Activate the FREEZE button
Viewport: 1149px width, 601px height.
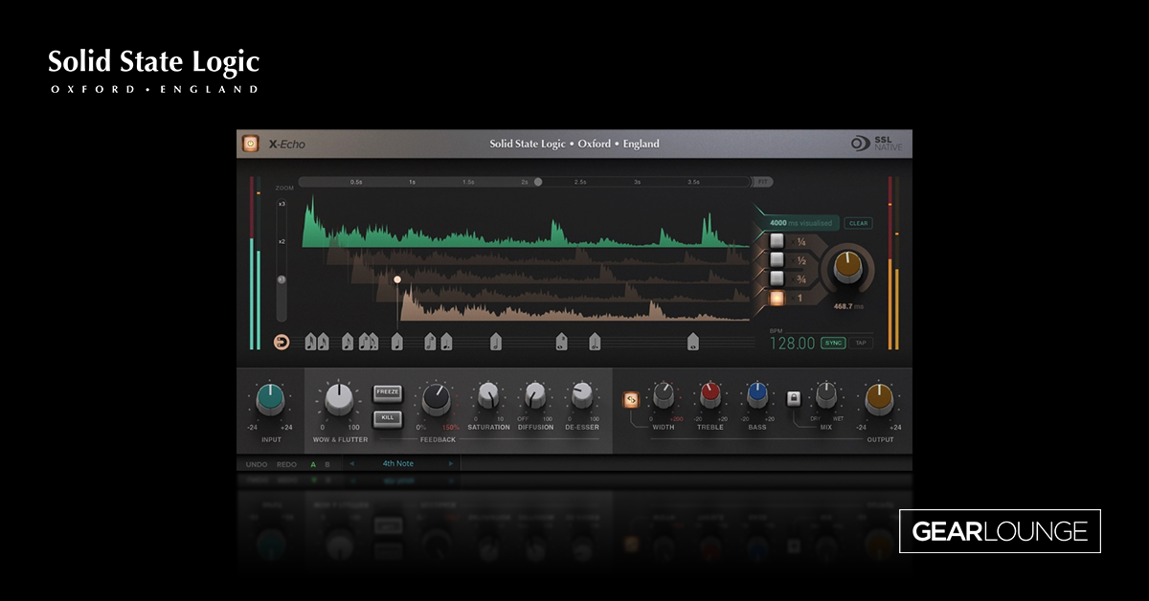point(387,392)
